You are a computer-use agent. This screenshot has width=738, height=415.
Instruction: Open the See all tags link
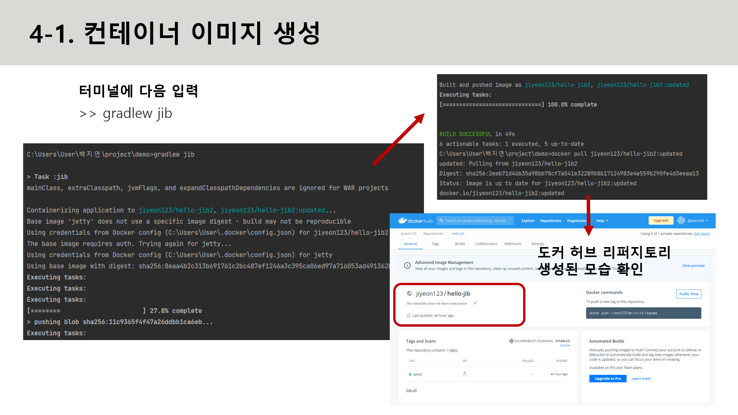tap(411, 390)
